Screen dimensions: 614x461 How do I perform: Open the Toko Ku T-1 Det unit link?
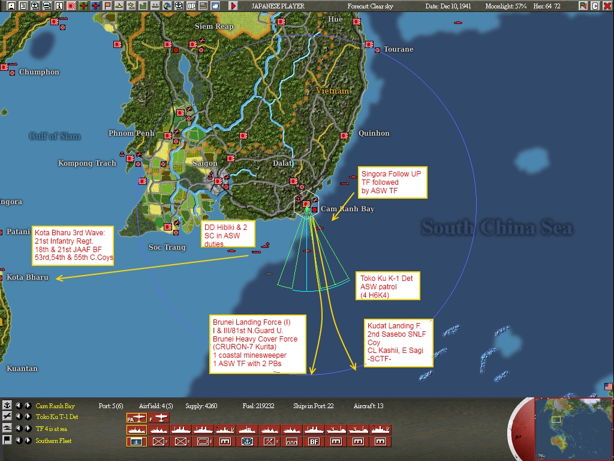click(57, 417)
